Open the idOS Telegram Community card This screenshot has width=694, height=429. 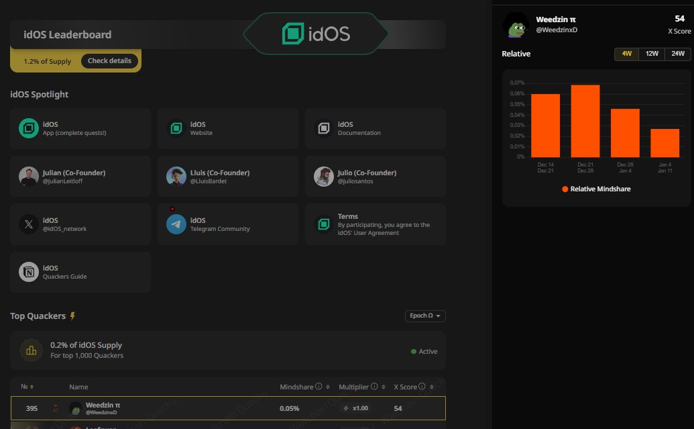click(228, 224)
